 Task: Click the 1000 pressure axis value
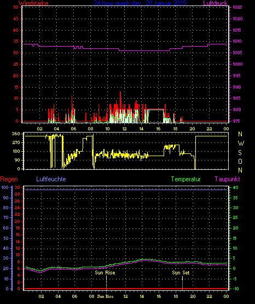[x=237, y=64]
